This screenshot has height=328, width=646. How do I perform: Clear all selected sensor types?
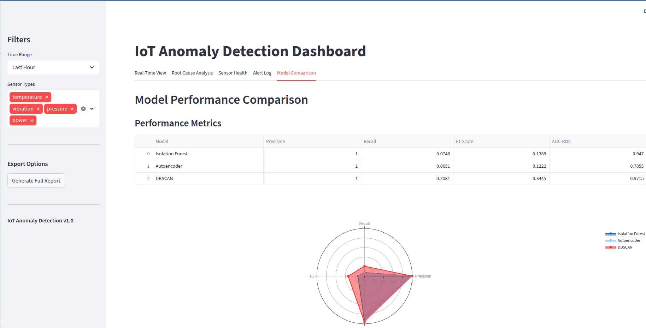pyautogui.click(x=83, y=108)
